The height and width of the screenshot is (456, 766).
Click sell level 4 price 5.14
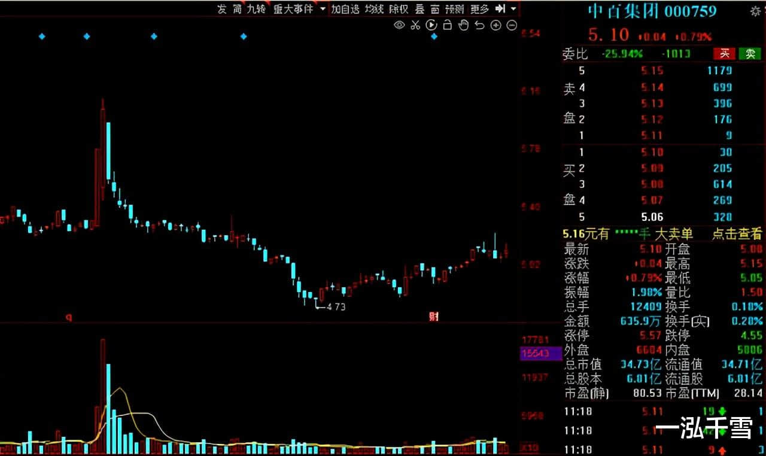click(x=652, y=87)
